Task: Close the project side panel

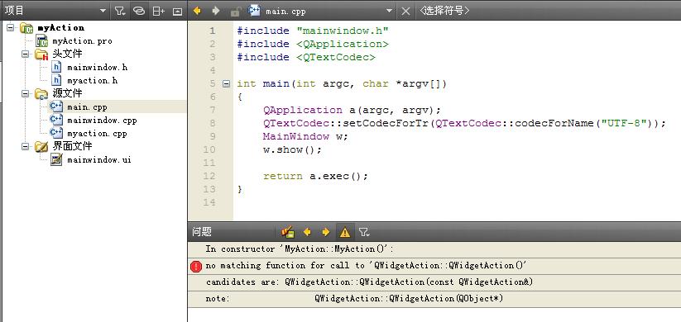Action: pyautogui.click(x=177, y=12)
